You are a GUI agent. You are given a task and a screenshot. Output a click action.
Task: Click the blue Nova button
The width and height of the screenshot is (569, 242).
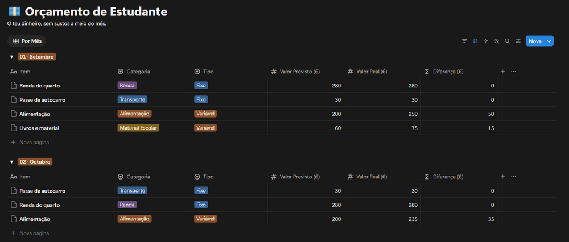535,41
